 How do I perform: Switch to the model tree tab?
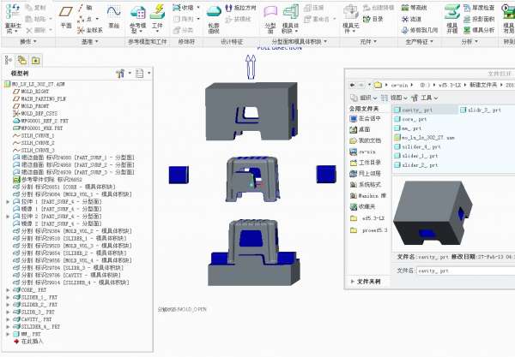[x=9, y=60]
